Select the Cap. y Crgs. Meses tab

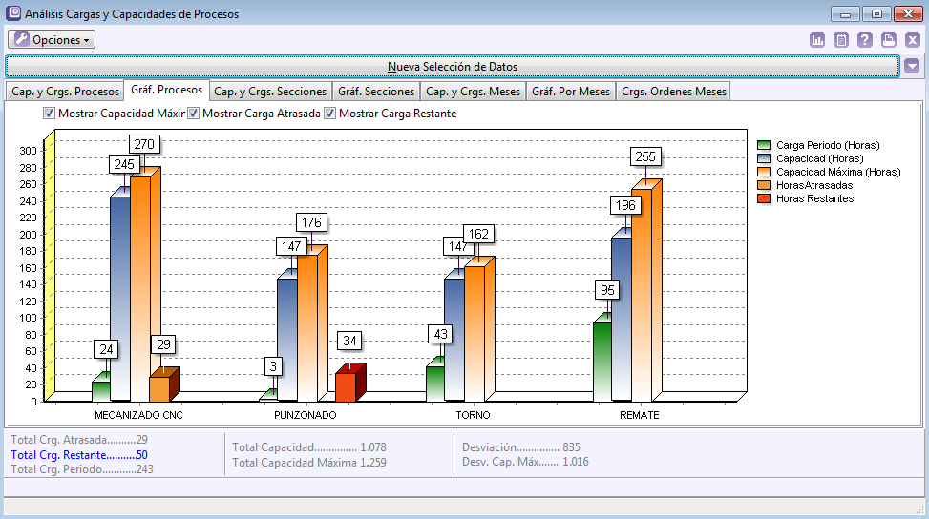pos(473,92)
